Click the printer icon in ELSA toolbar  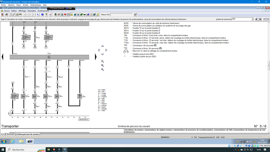click(6, 15)
